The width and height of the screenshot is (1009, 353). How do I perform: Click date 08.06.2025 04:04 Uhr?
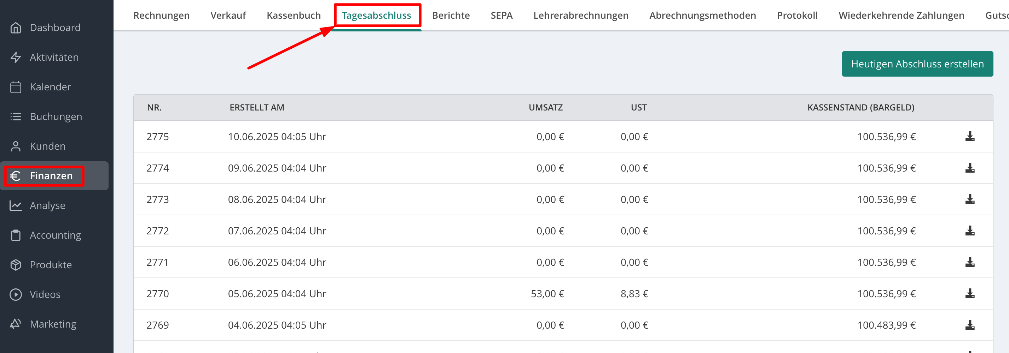(277, 199)
